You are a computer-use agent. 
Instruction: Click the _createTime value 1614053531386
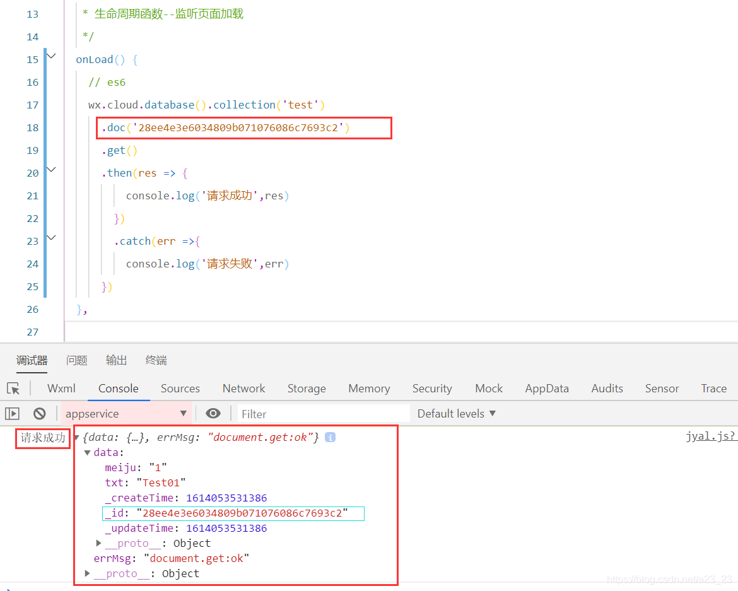pos(226,498)
